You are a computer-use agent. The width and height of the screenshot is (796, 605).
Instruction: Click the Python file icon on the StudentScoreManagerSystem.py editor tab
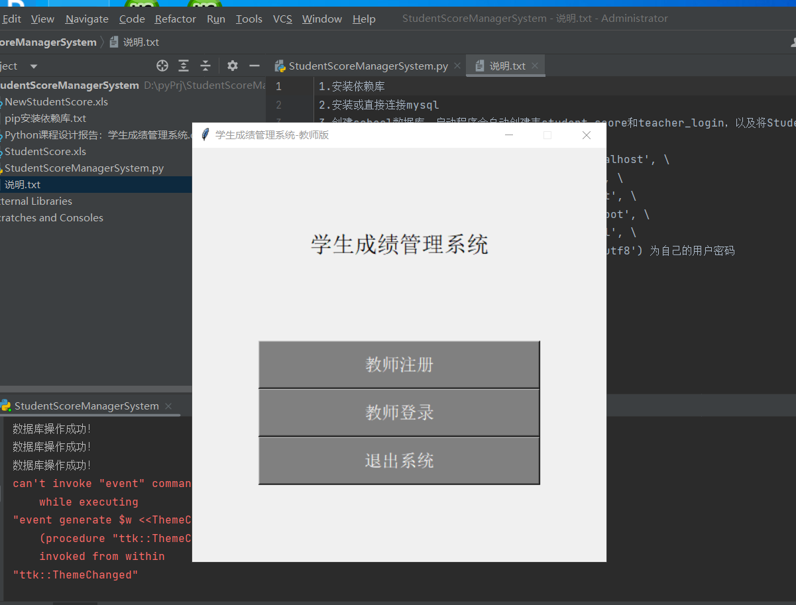pyautogui.click(x=280, y=66)
